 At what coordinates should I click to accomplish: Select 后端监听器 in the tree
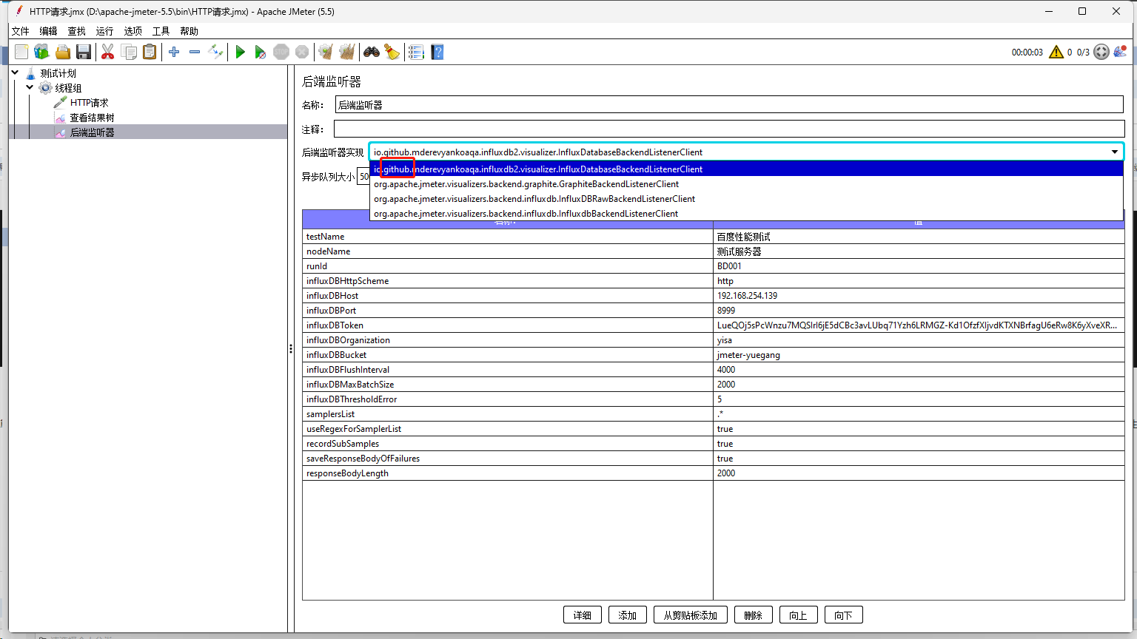coord(92,132)
